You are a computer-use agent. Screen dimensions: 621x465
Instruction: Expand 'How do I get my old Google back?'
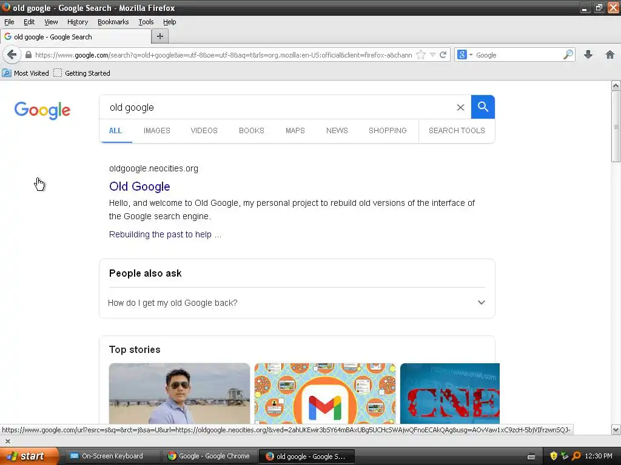[297, 303]
